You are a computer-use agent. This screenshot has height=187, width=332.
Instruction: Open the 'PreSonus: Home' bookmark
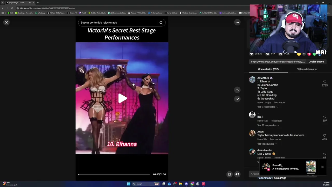(155, 13)
